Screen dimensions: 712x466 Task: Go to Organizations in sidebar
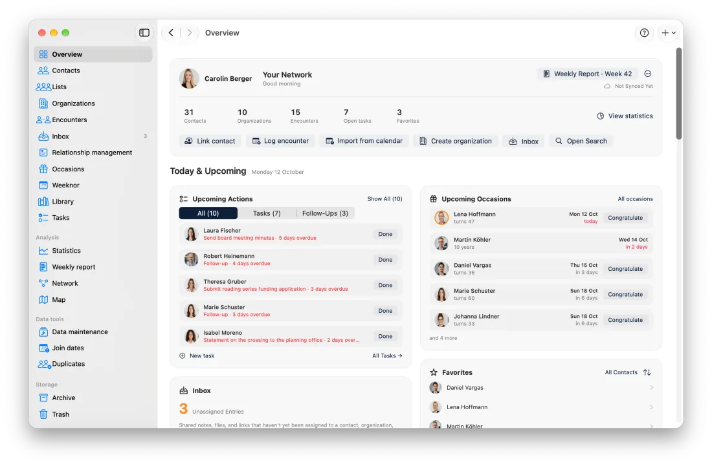[93, 103]
